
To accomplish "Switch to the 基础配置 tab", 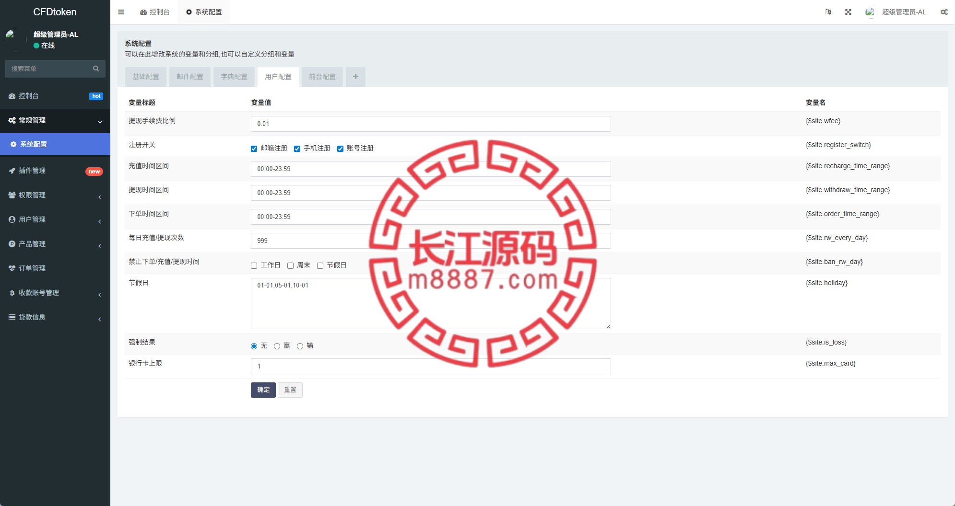I will point(146,77).
